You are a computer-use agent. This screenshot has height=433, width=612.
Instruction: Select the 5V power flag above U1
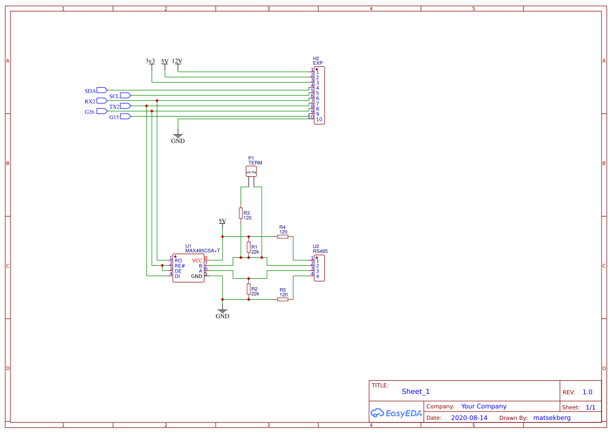click(222, 222)
